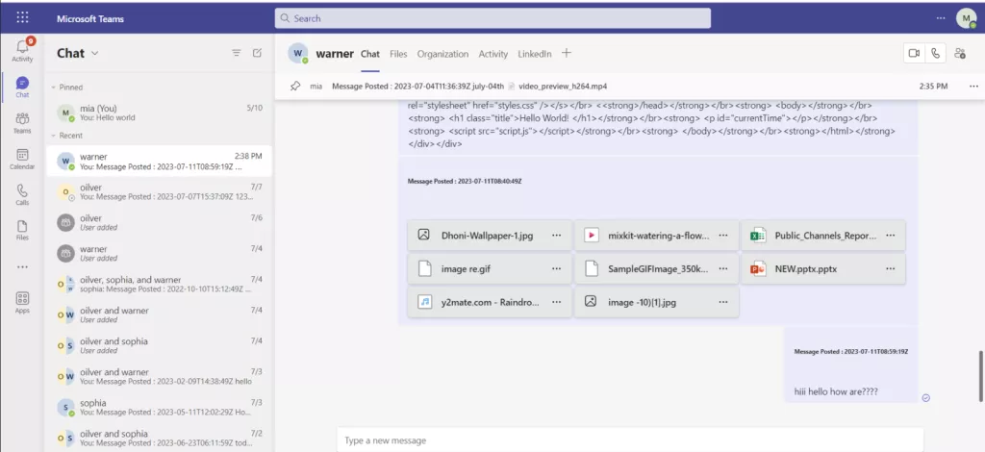The height and width of the screenshot is (452, 985).
Task: Open warner User added chat dated 7/4
Action: coord(160,254)
